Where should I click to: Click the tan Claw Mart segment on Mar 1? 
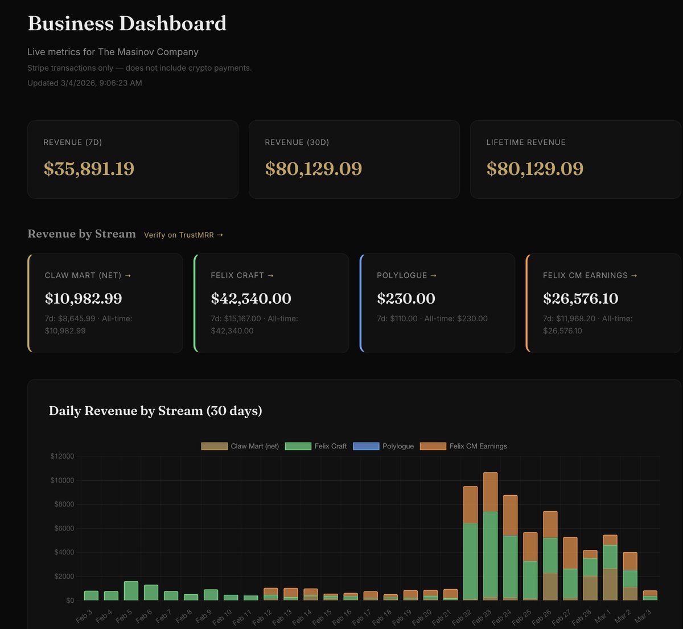pyautogui.click(x=610, y=584)
